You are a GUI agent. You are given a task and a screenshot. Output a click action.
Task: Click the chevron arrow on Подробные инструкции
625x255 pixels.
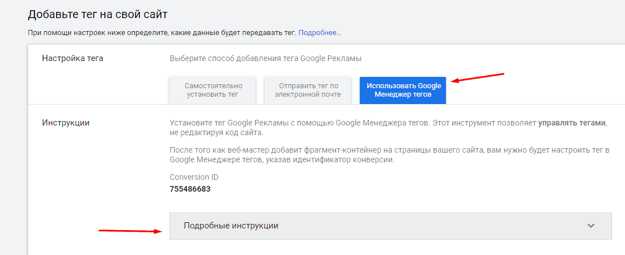tap(591, 226)
